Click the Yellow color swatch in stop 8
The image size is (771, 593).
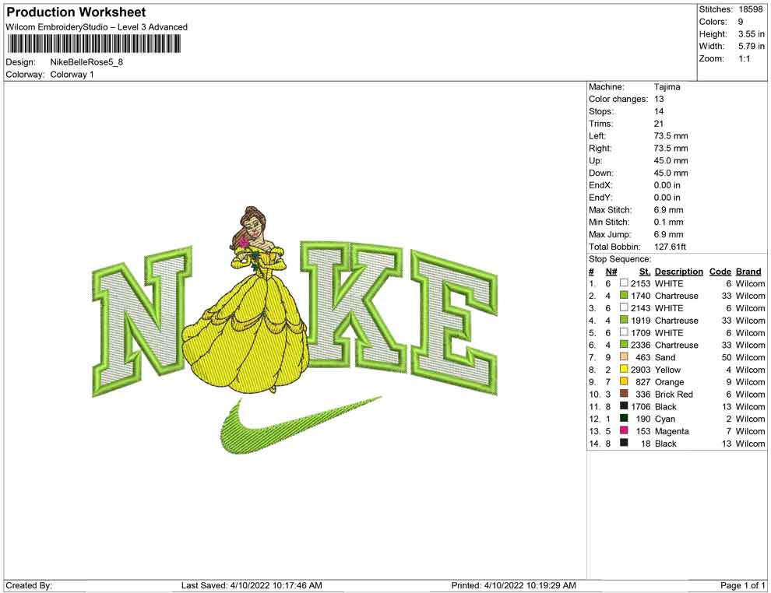(x=624, y=368)
